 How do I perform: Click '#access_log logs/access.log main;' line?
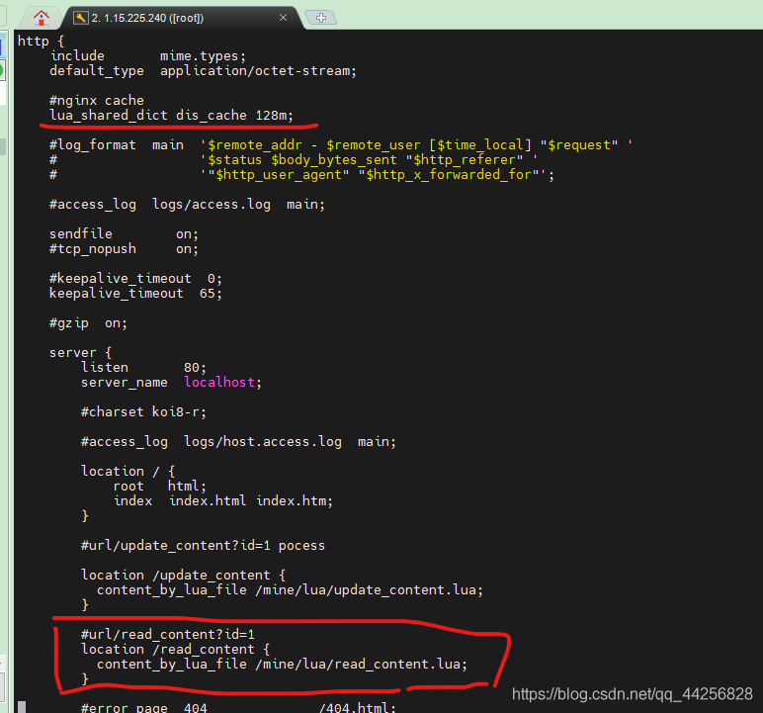click(x=187, y=205)
